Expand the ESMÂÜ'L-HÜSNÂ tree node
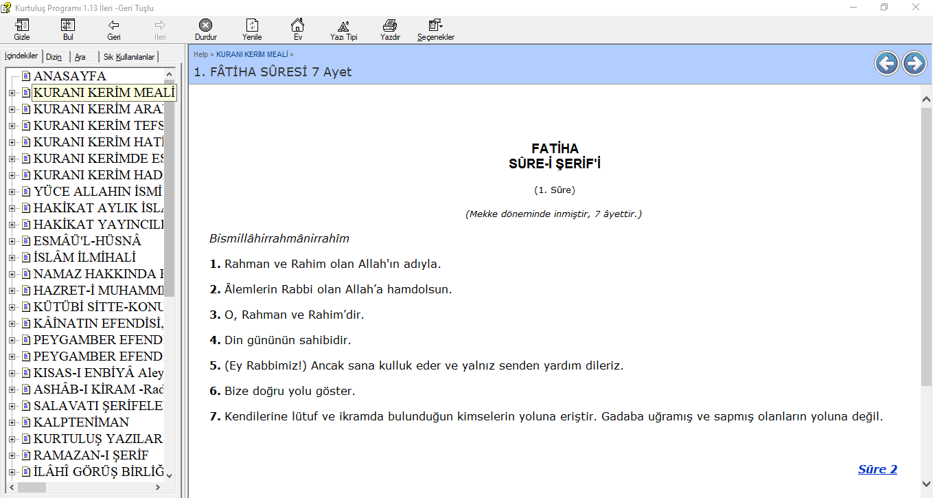Image resolution: width=933 pixels, height=498 pixels. pyautogui.click(x=12, y=241)
